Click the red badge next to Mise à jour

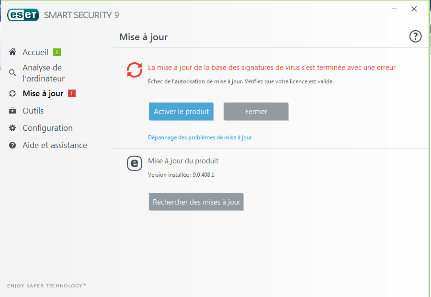(x=72, y=93)
